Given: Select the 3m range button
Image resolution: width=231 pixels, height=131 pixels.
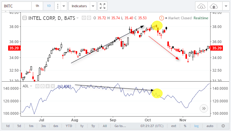Looking at the screenshot, I should pyautogui.click(x=43, y=126).
